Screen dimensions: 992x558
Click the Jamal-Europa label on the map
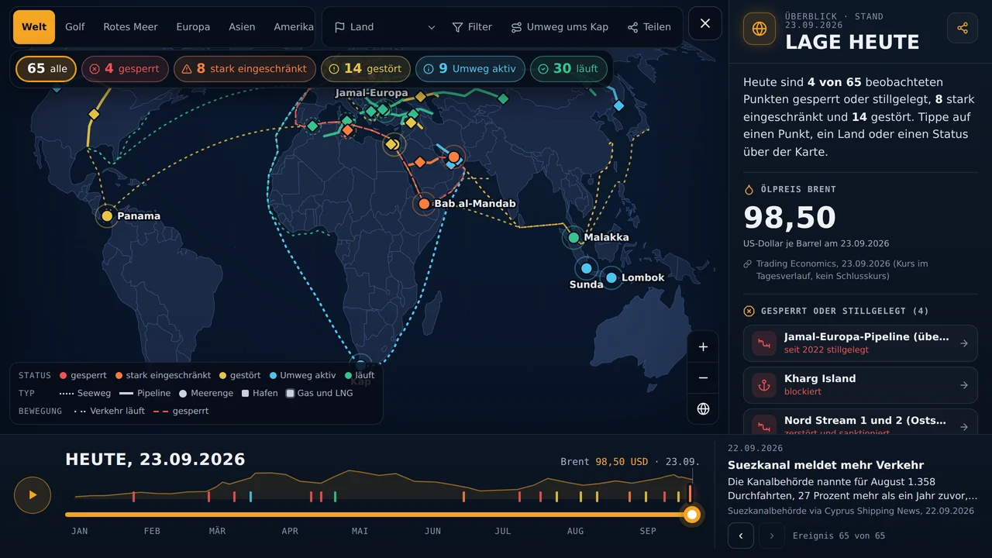point(371,93)
